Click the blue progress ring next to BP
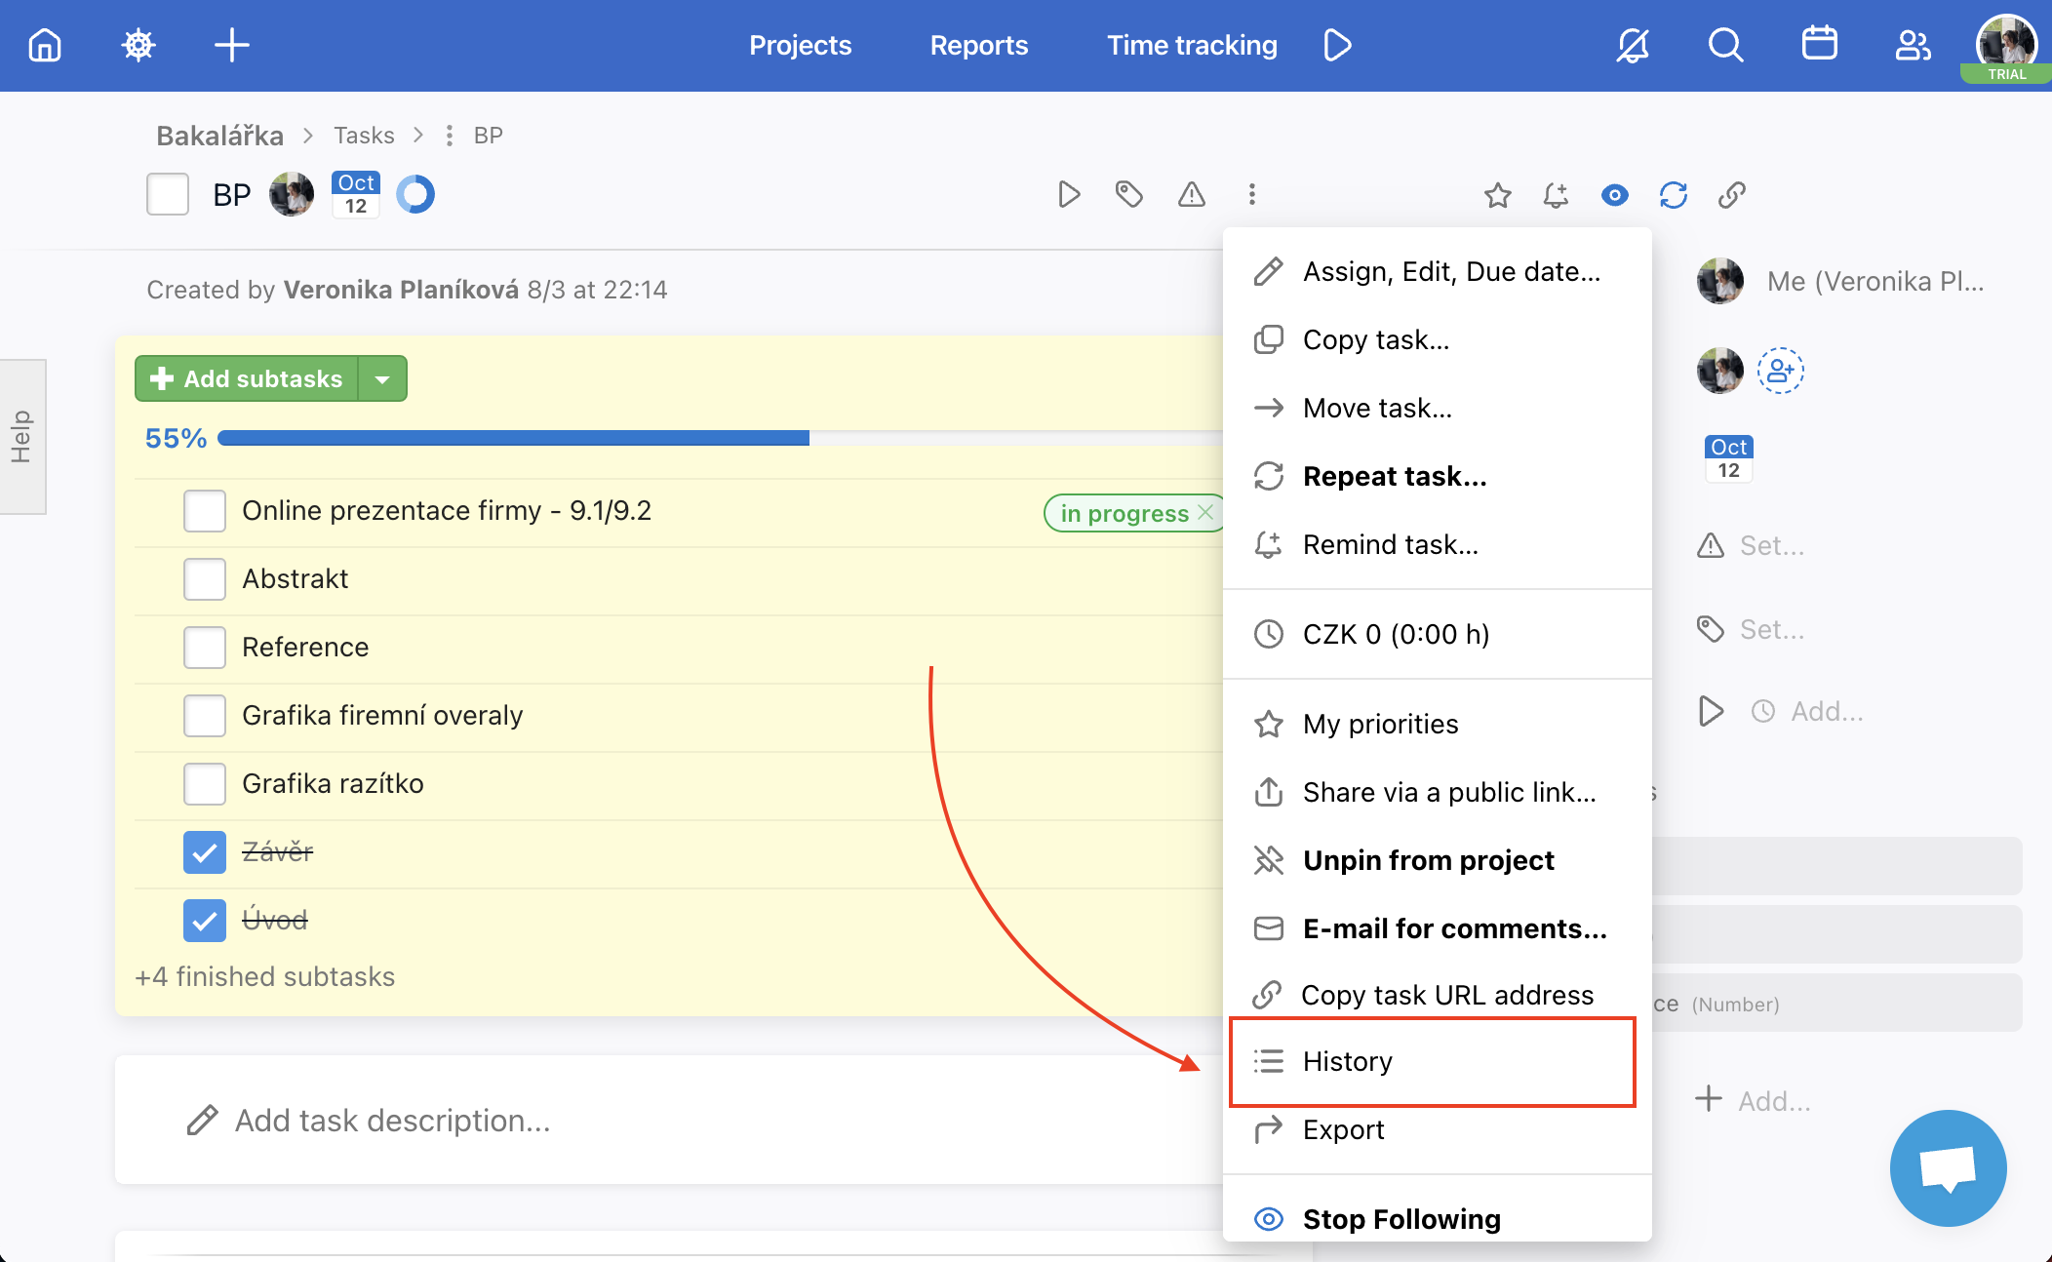 tap(415, 195)
